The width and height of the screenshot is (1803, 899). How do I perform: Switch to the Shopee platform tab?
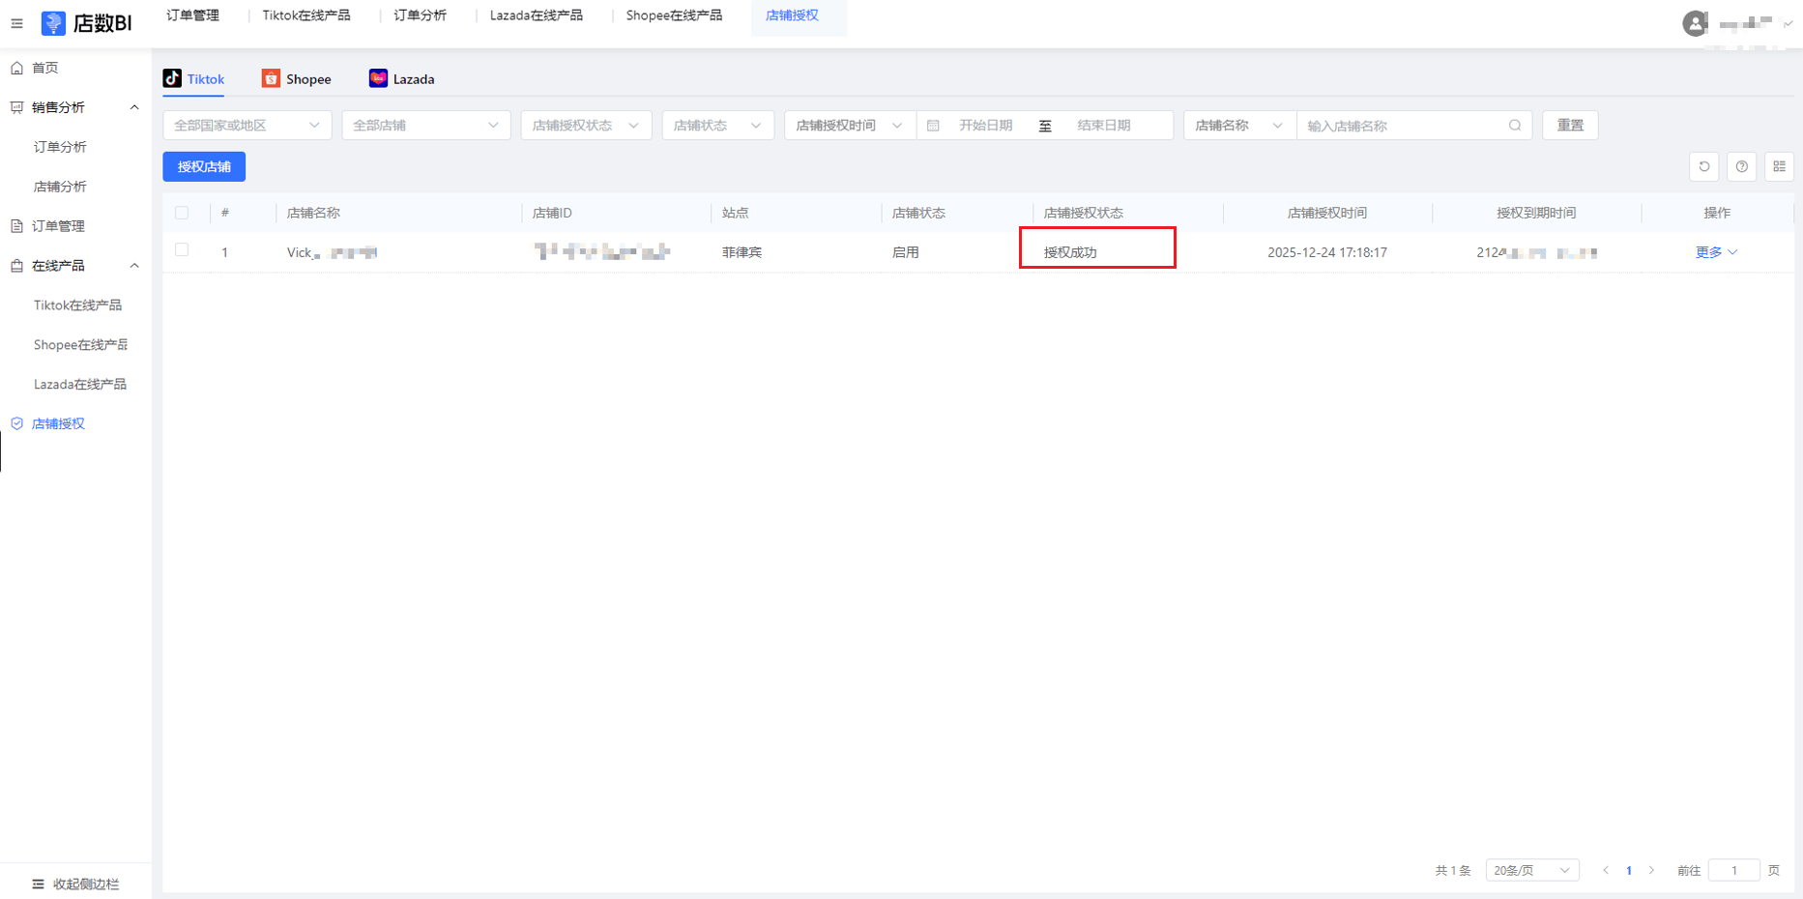pos(297,79)
